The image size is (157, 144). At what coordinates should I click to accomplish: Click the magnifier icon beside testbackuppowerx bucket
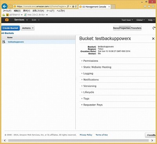pyautogui.click(x=4, y=42)
